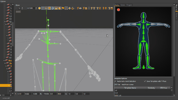This screenshot has height=100, width=178.
Task: Click the rotation field showing 0.0
Action: click(x=53, y=94)
